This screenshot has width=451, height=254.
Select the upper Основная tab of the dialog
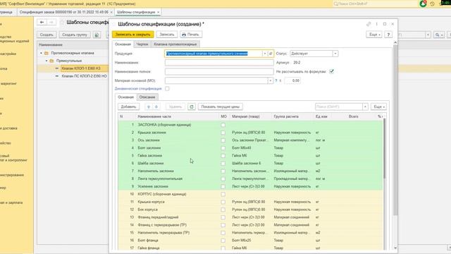(x=123, y=44)
